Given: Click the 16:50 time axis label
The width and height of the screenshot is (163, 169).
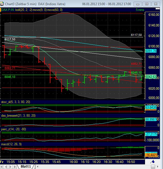Looking at the screenshot, I should pyautogui.click(x=131, y=162).
